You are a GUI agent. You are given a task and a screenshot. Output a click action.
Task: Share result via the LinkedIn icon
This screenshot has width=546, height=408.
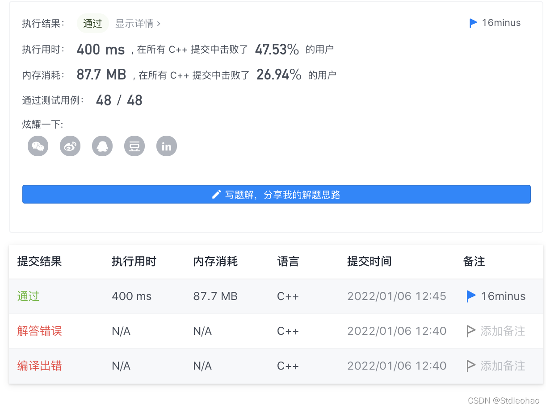(x=167, y=146)
